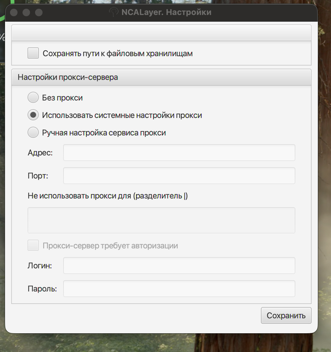Click the NCALayer icon in title bar
The height and width of the screenshot is (352, 331).
114,12
